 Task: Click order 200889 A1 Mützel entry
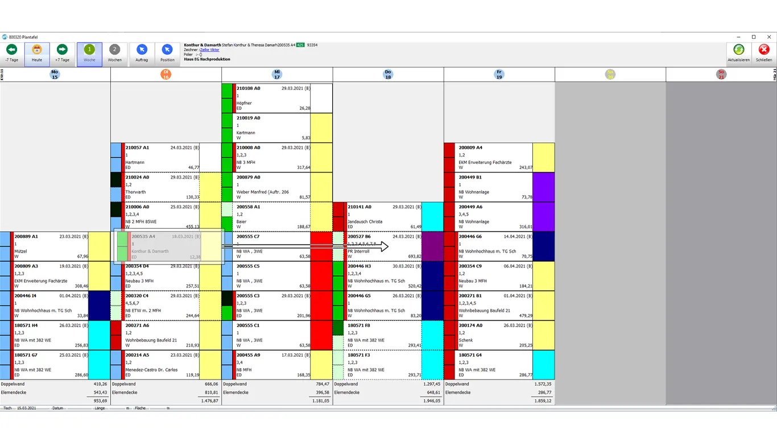pos(51,246)
